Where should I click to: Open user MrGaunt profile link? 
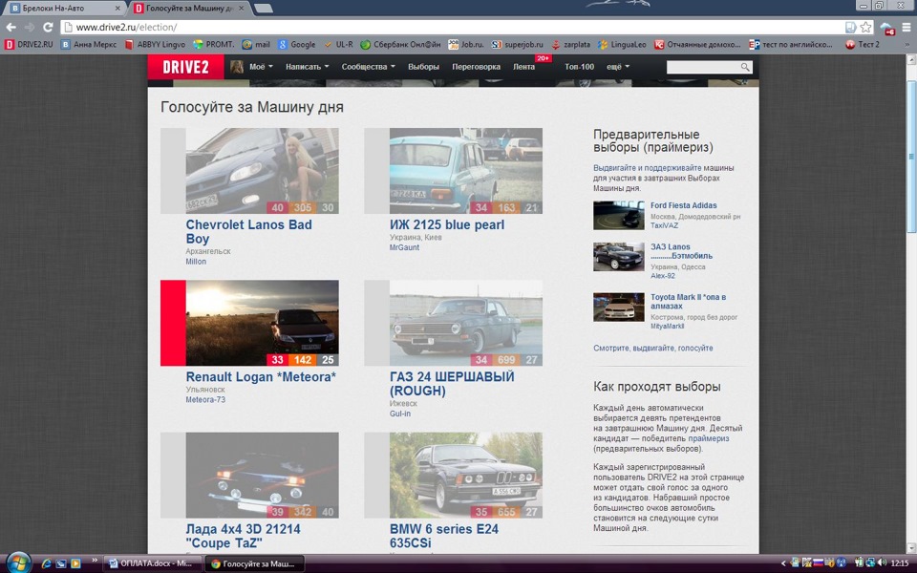pyautogui.click(x=404, y=247)
